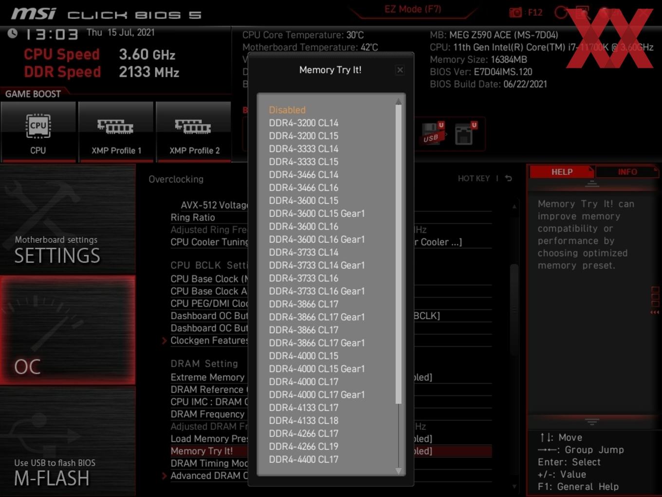The height and width of the screenshot is (497, 662).
Task: Select DDR4-4400 CL17 preset
Action: coord(304,459)
